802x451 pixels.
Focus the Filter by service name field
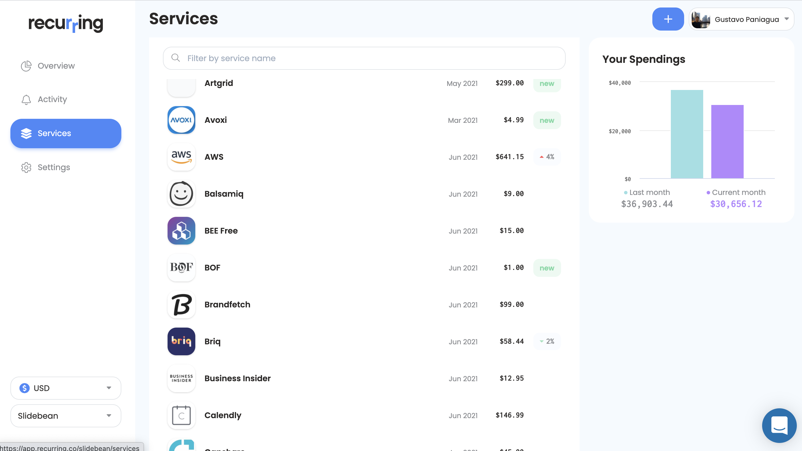click(364, 58)
